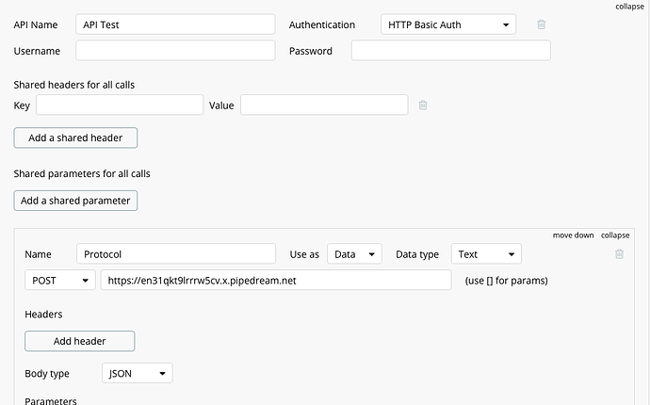
Task: Focus the Username input field
Action: pyautogui.click(x=175, y=51)
